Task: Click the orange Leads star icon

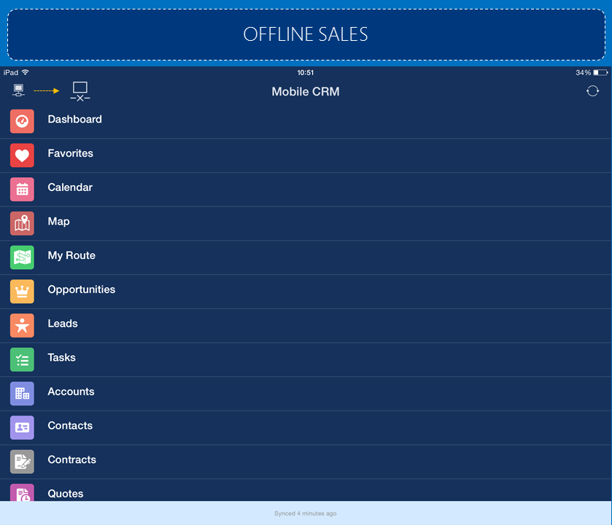Action: 22,325
